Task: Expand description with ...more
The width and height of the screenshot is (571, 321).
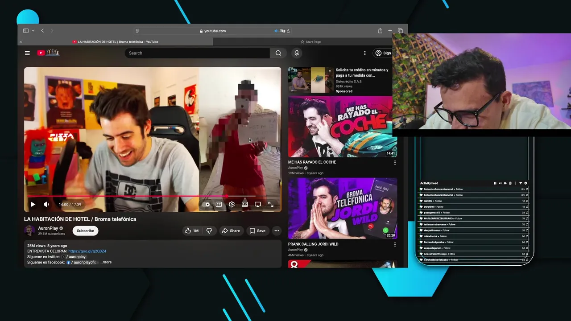Action: click(x=106, y=262)
